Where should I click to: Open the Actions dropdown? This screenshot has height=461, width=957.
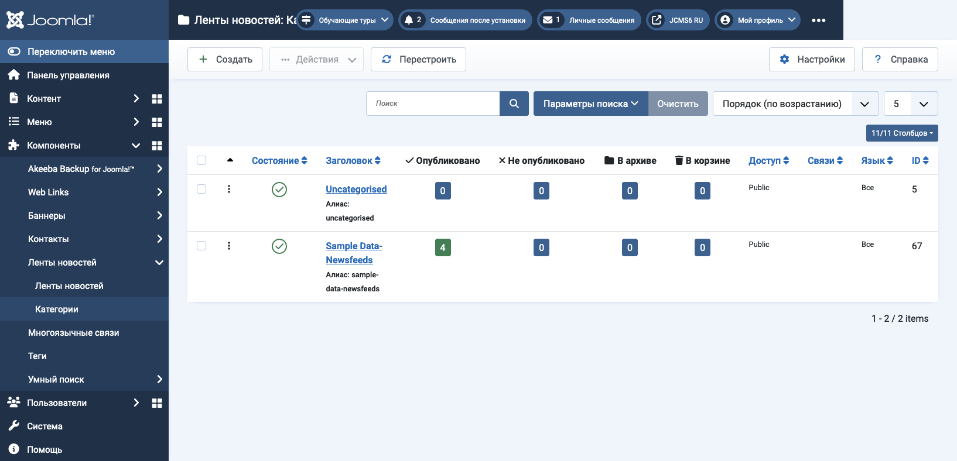click(x=316, y=59)
